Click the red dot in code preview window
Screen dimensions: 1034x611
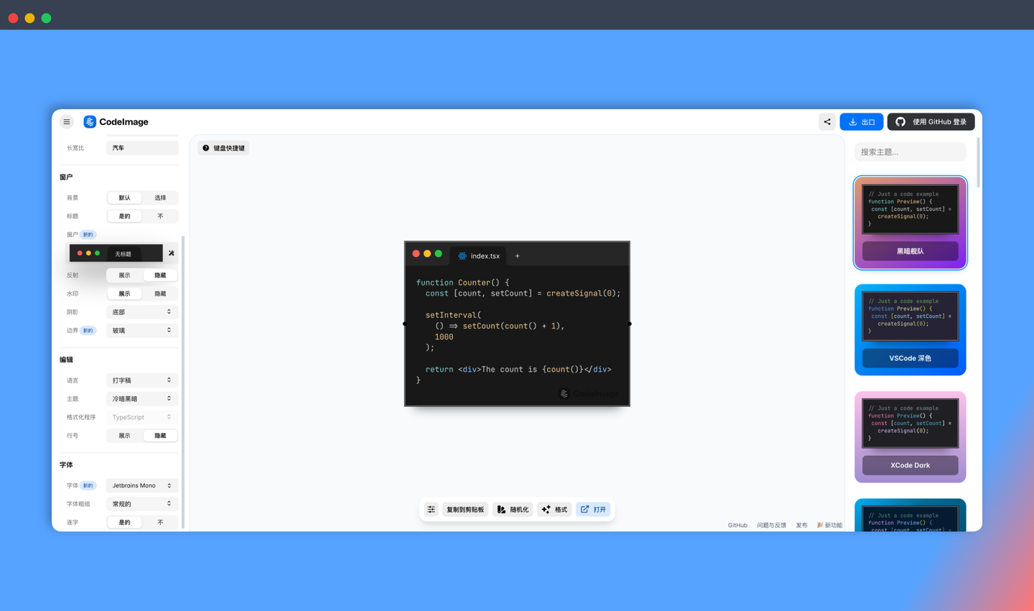coord(416,253)
